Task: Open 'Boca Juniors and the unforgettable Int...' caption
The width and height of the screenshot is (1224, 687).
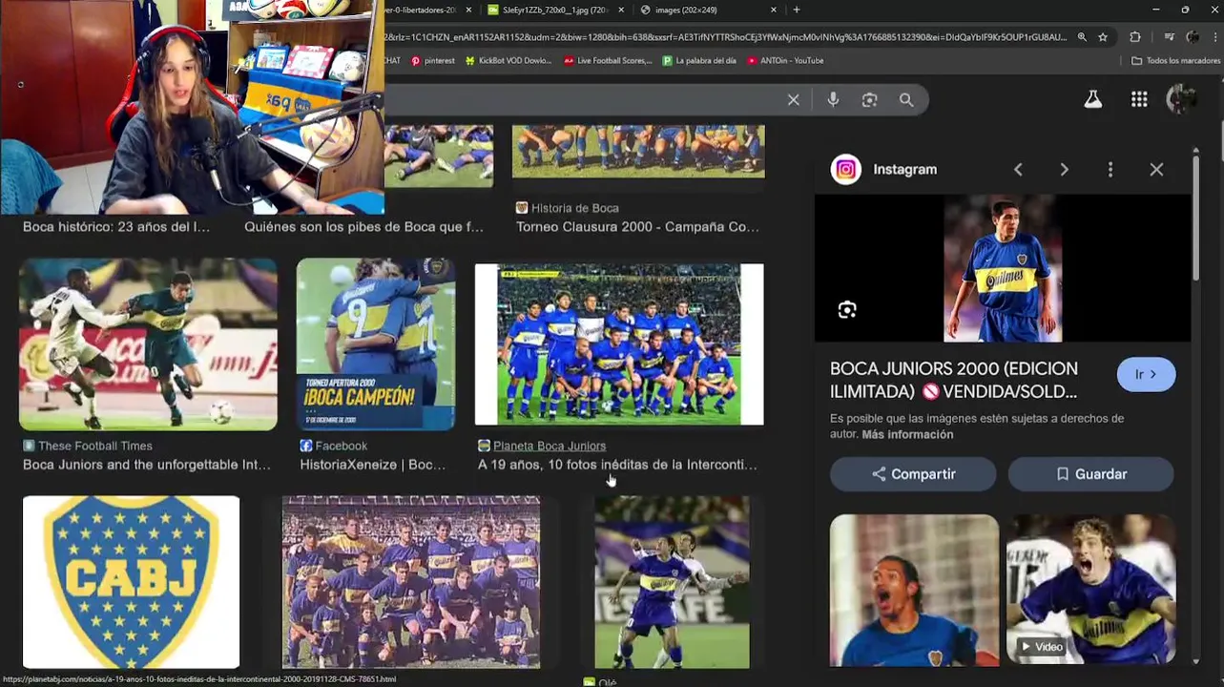Action: point(147,465)
